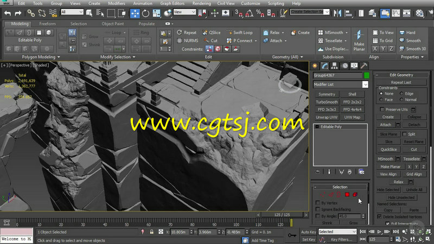Click the Play Animation button
434x244 pixels.
tap(379, 232)
